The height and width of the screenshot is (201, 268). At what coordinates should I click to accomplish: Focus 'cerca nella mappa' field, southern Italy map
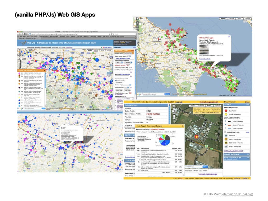click(x=153, y=94)
